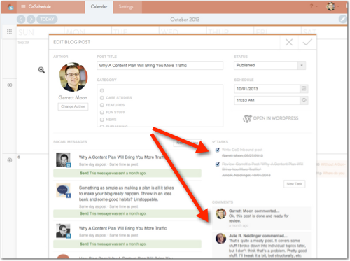Image resolution: width=350 pixels, height=261 pixels.
Task: Click the New Task button
Action: coord(295,184)
